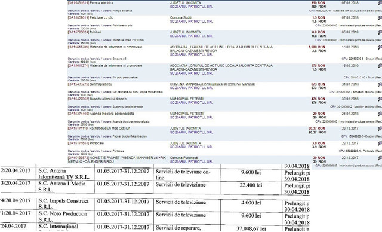The height and width of the screenshot is (232, 382).
Task: Click SC ZIARUL PATRIOTUL SRL in Suport cu lanci row
Action: (x=192, y=103)
